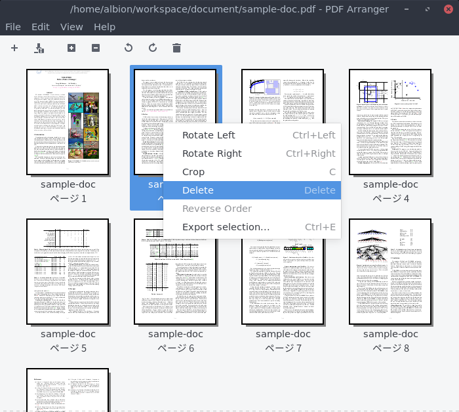459x412 pixels.
Task: Open the Help menu
Action: point(104,27)
